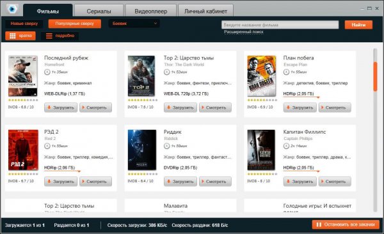The height and width of the screenshot is (234, 384).
Task: Click Загрузить for Последний рубеж
Action: (61, 107)
